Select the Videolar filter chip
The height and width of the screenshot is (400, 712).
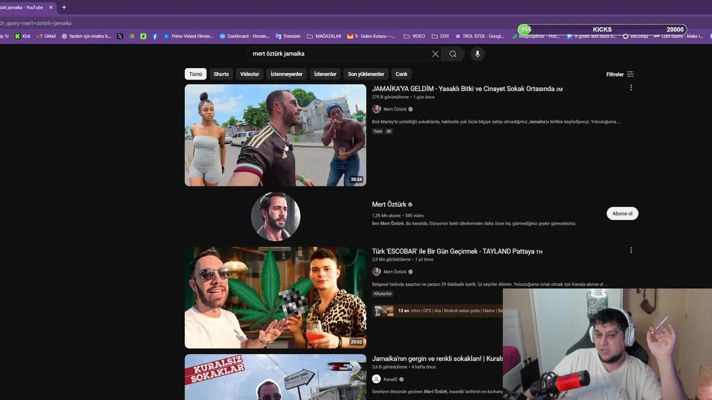coord(250,74)
